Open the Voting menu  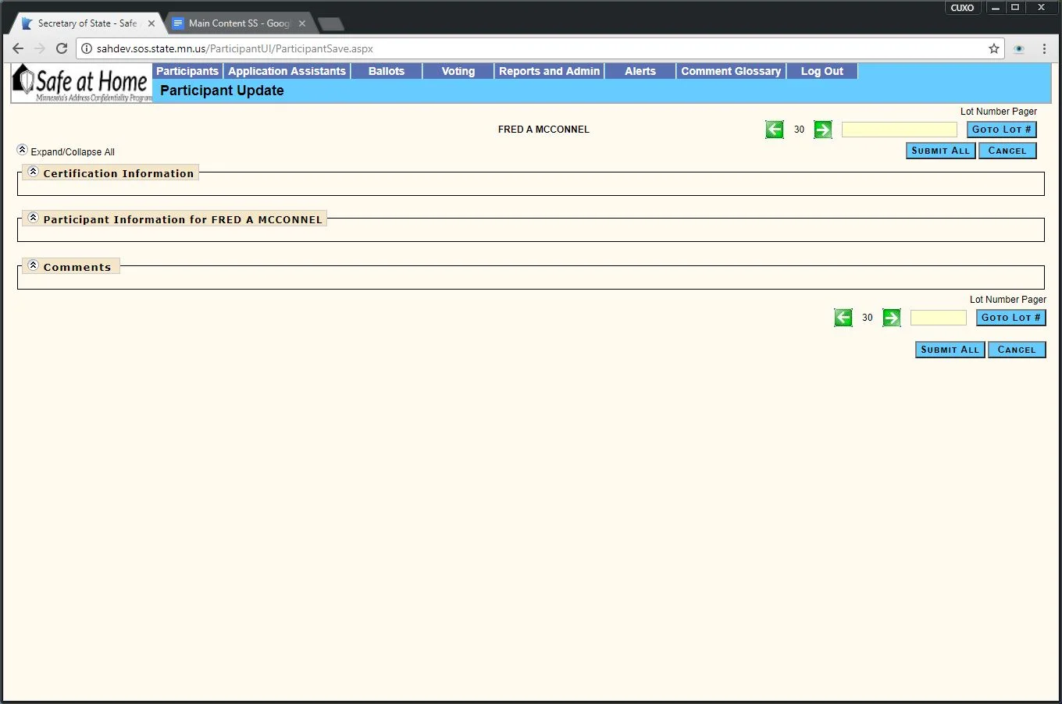(x=458, y=71)
